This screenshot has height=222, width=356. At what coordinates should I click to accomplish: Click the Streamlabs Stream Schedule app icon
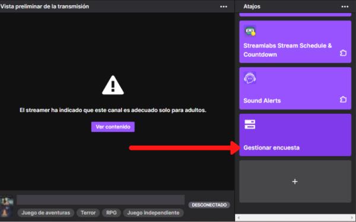[250, 31]
